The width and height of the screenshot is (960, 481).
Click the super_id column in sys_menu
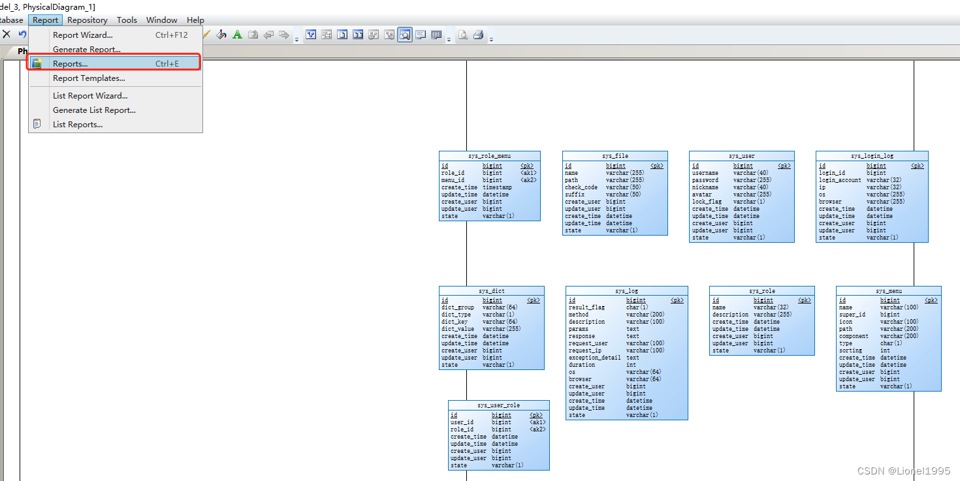point(852,315)
